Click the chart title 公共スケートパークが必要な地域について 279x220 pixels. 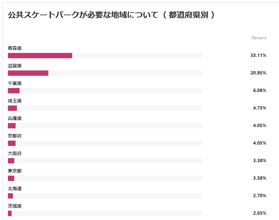(83, 15)
